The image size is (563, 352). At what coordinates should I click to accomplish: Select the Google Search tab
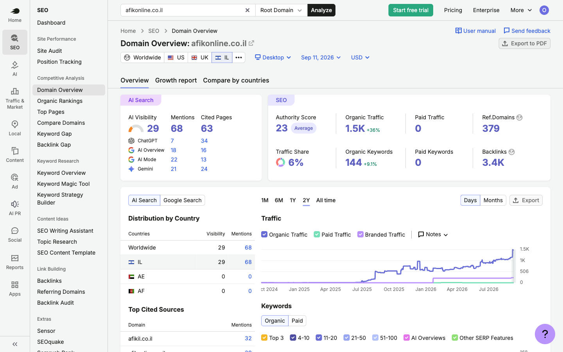183,200
